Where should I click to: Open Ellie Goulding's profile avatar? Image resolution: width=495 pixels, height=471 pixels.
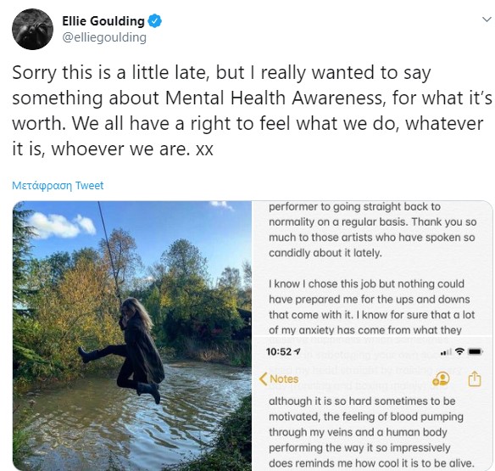(32, 29)
